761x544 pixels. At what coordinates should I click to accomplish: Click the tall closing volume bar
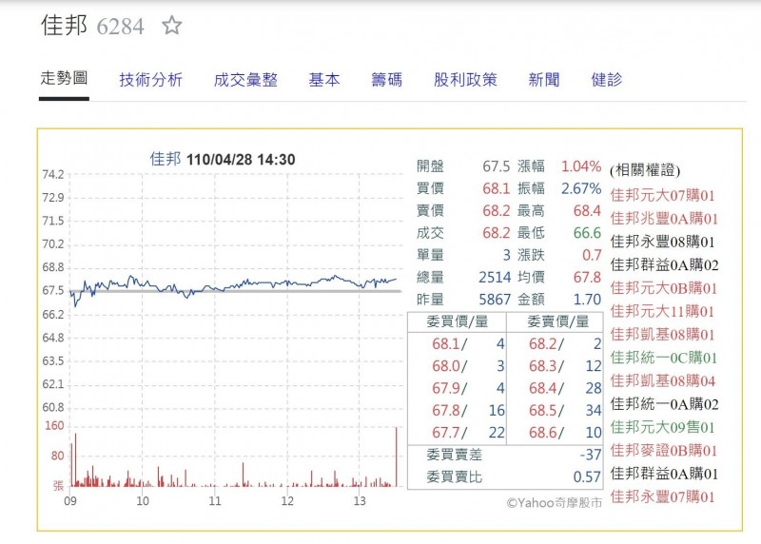(397, 457)
